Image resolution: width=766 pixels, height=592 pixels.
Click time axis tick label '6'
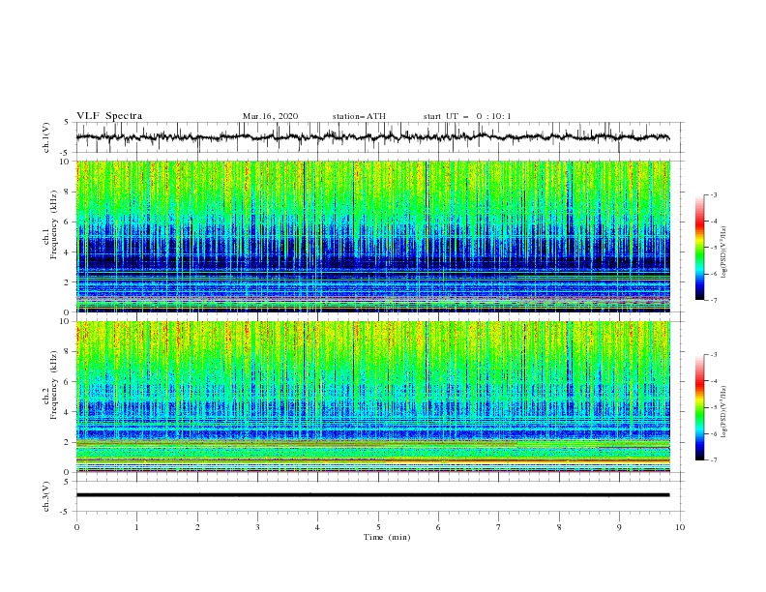click(x=438, y=527)
